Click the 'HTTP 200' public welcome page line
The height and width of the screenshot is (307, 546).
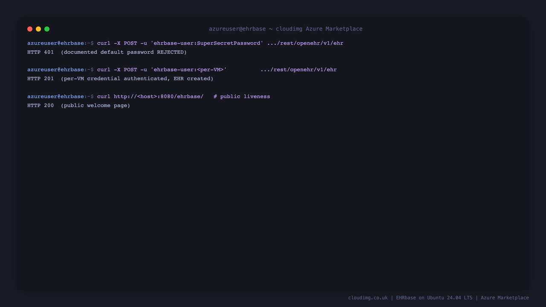(79, 105)
